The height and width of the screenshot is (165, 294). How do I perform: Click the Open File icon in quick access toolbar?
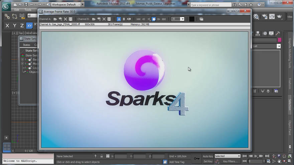tap(21, 4)
